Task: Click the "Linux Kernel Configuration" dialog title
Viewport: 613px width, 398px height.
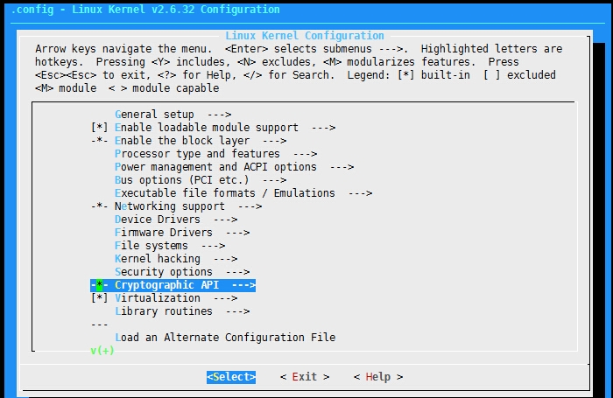Action: tap(305, 36)
